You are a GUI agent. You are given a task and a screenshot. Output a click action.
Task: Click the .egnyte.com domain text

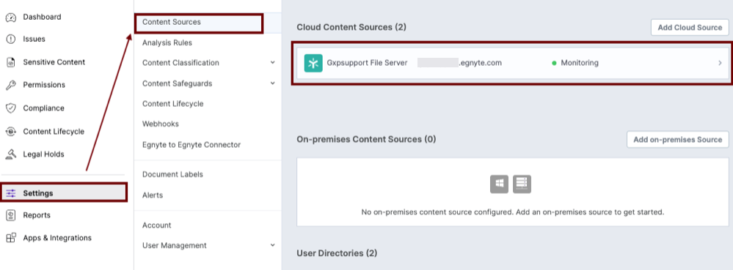(480, 63)
